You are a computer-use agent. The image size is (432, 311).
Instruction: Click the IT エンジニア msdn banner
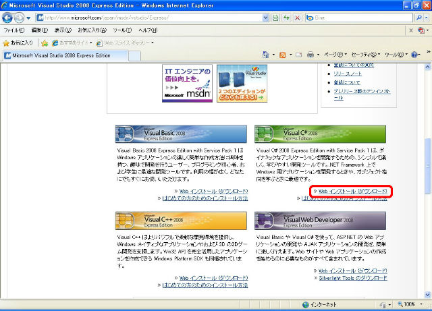[x=187, y=84]
